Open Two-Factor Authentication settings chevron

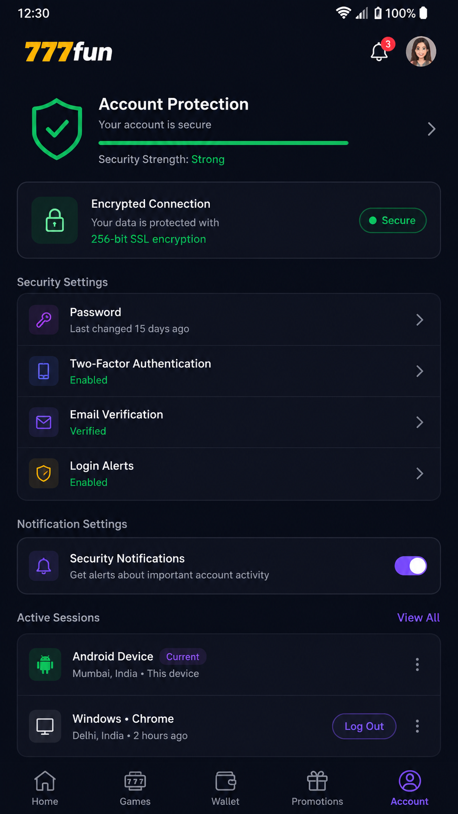click(x=420, y=371)
